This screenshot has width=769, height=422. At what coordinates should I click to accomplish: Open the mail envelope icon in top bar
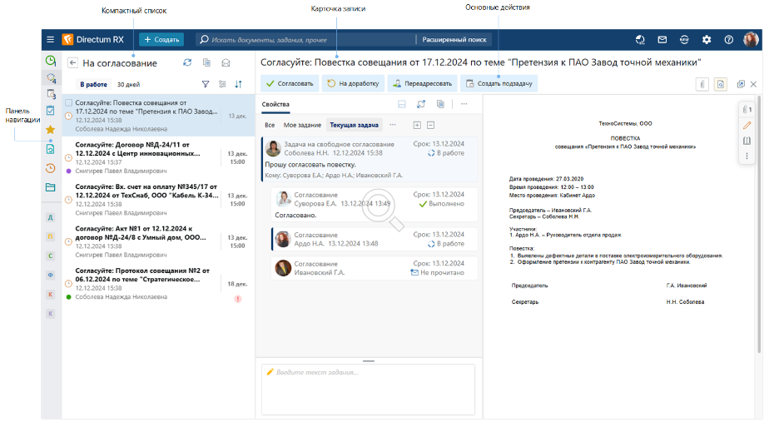tap(662, 39)
